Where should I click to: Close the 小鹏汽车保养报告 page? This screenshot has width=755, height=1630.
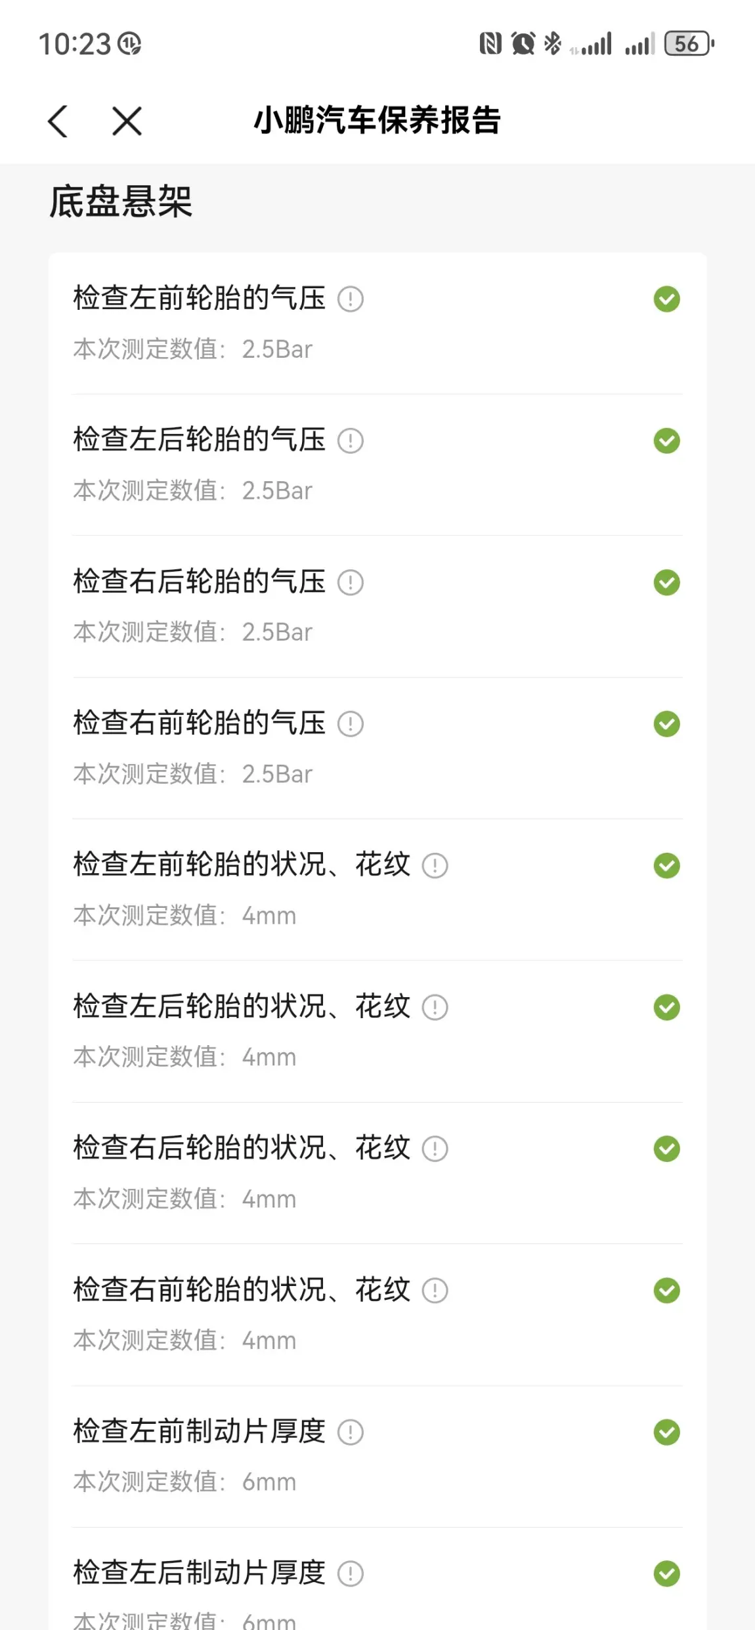(127, 121)
